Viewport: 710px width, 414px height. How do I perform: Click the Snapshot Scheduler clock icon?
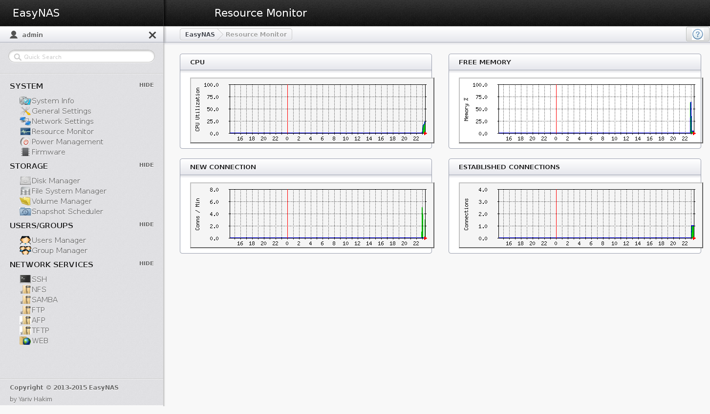tap(25, 212)
